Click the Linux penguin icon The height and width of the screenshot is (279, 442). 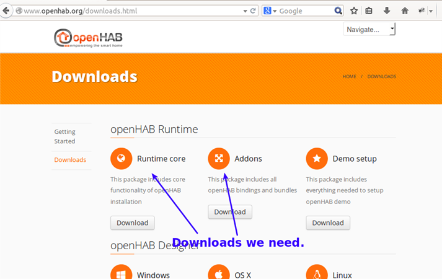317,272
